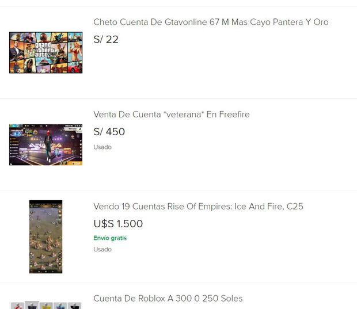
Task: Click 'Usado' under the Rise Of Empires listing
Action: [x=102, y=249]
